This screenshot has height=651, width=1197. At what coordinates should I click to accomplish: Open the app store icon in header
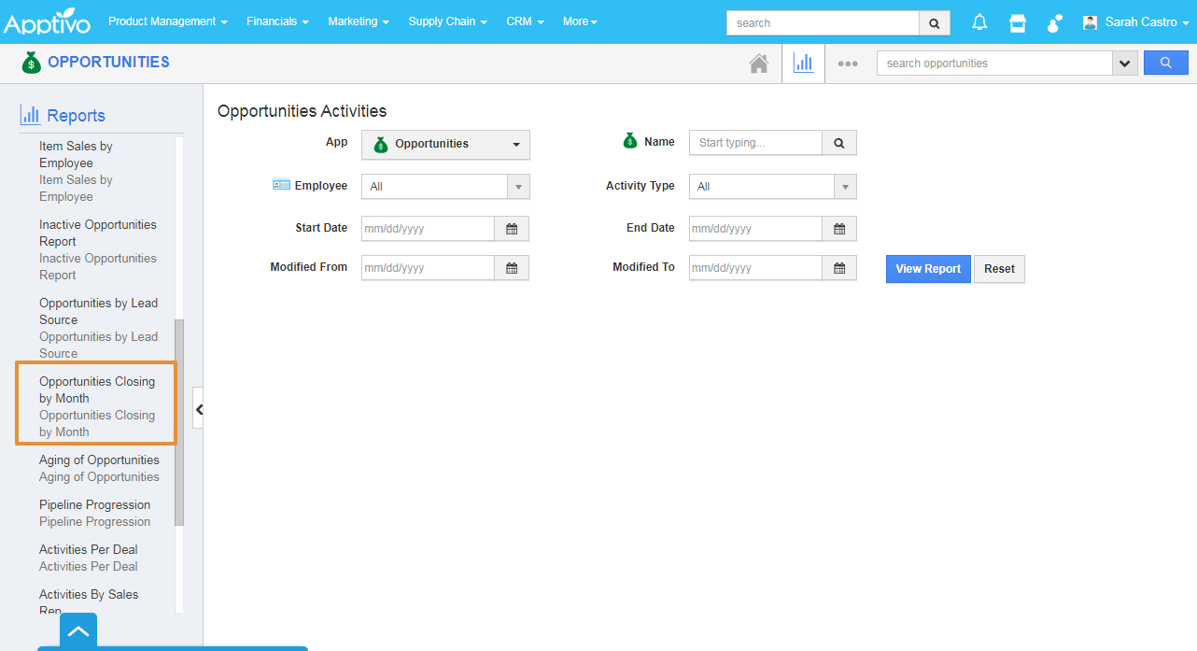pos(1018,22)
